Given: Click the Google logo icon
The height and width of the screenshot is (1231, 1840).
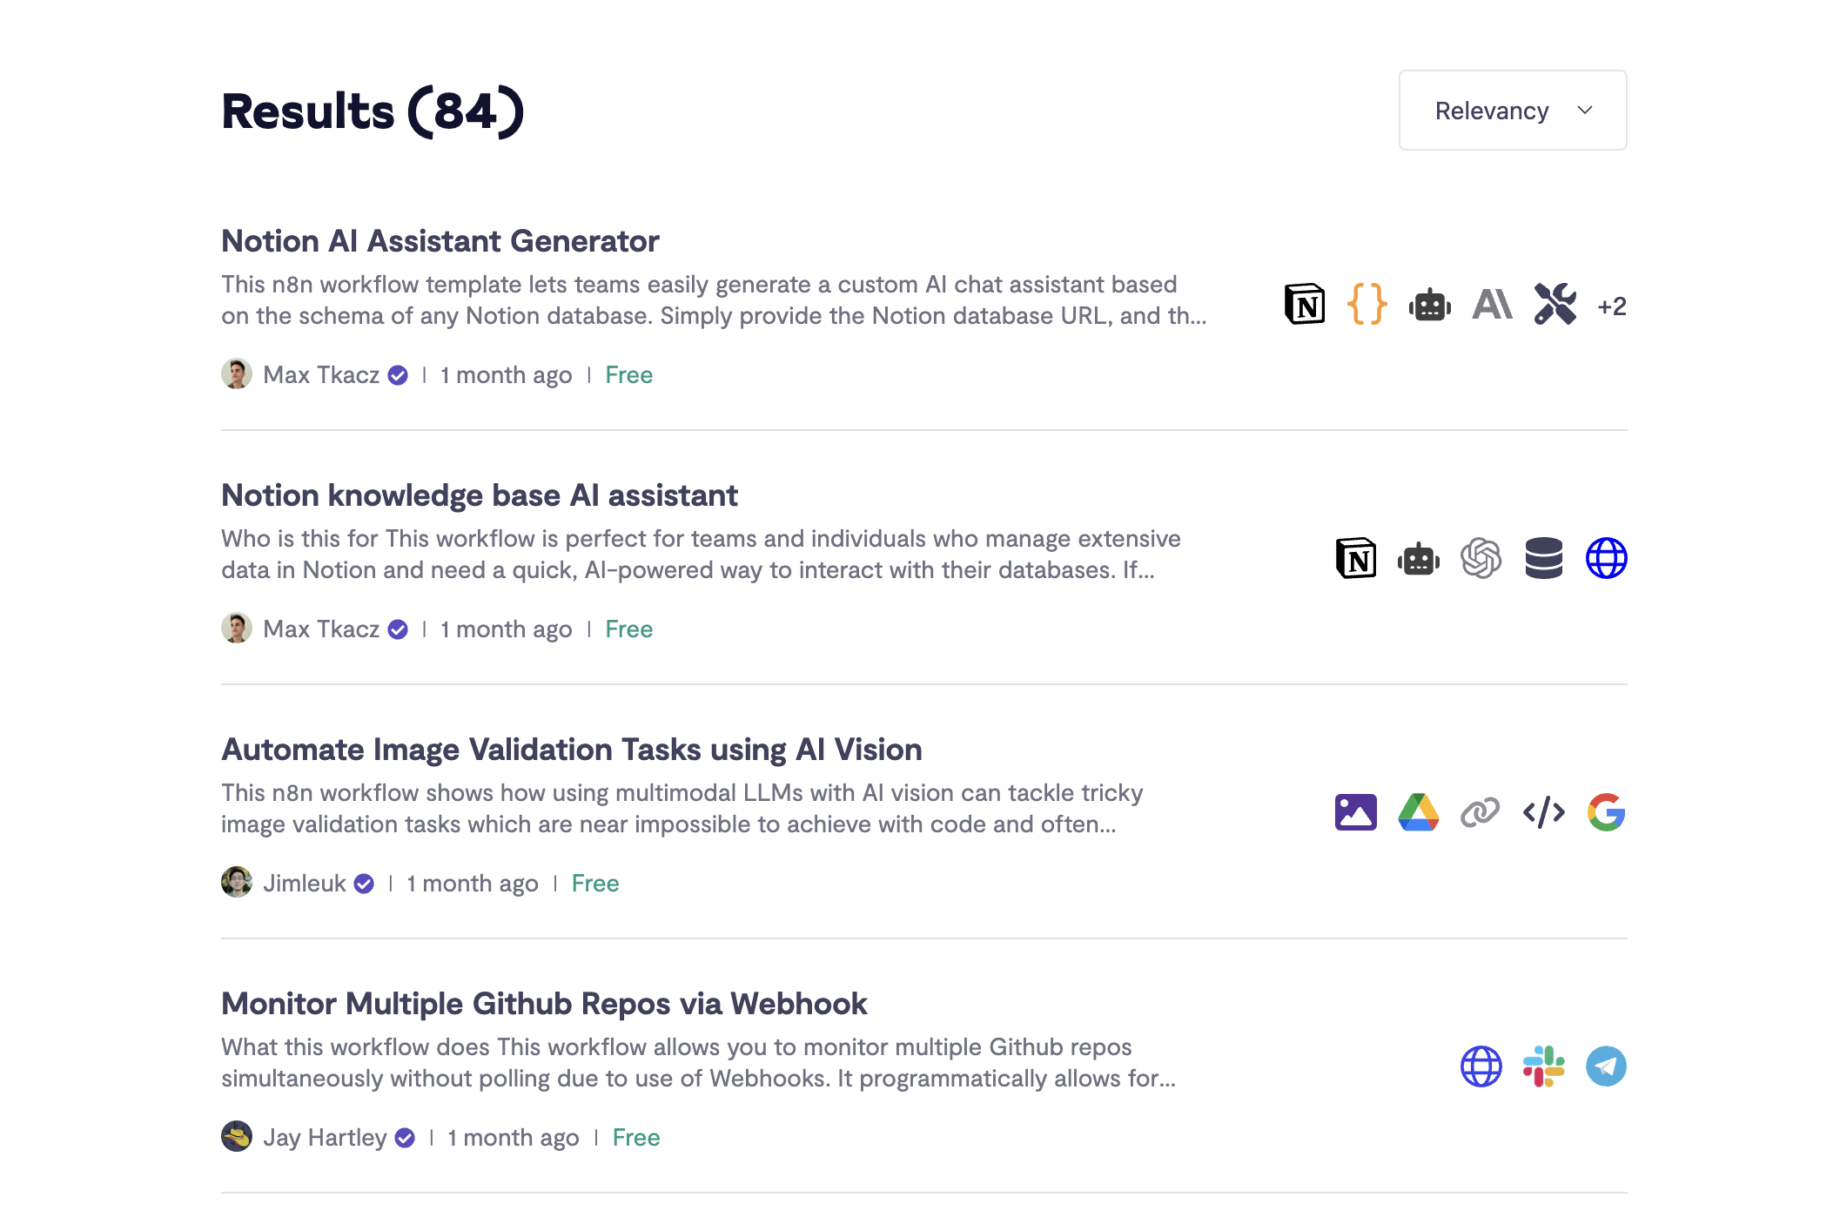Looking at the screenshot, I should click(x=1606, y=813).
